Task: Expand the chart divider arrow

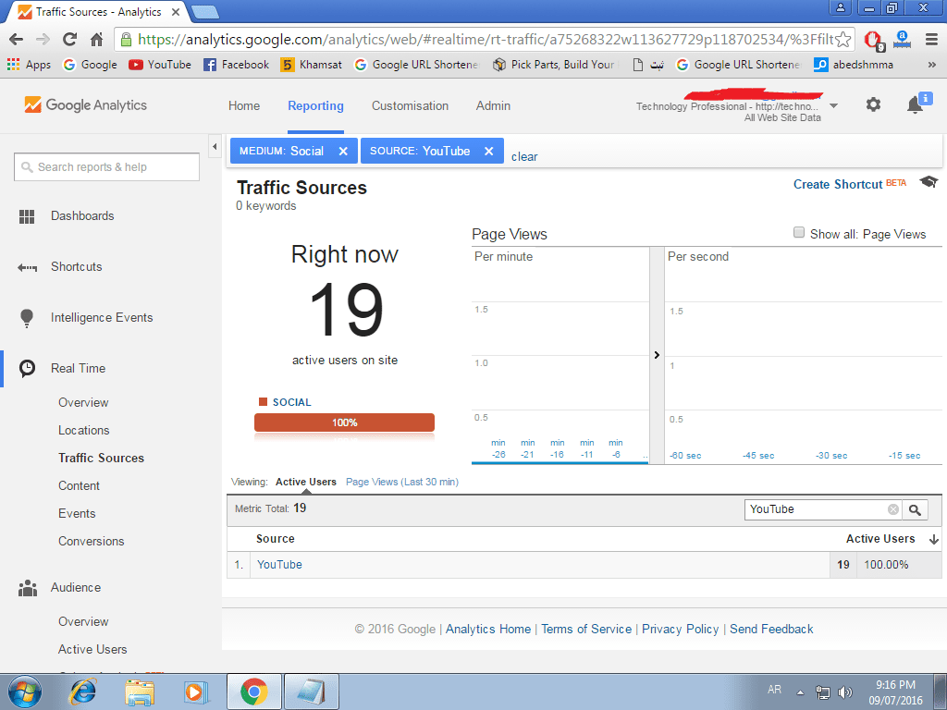Action: click(657, 355)
